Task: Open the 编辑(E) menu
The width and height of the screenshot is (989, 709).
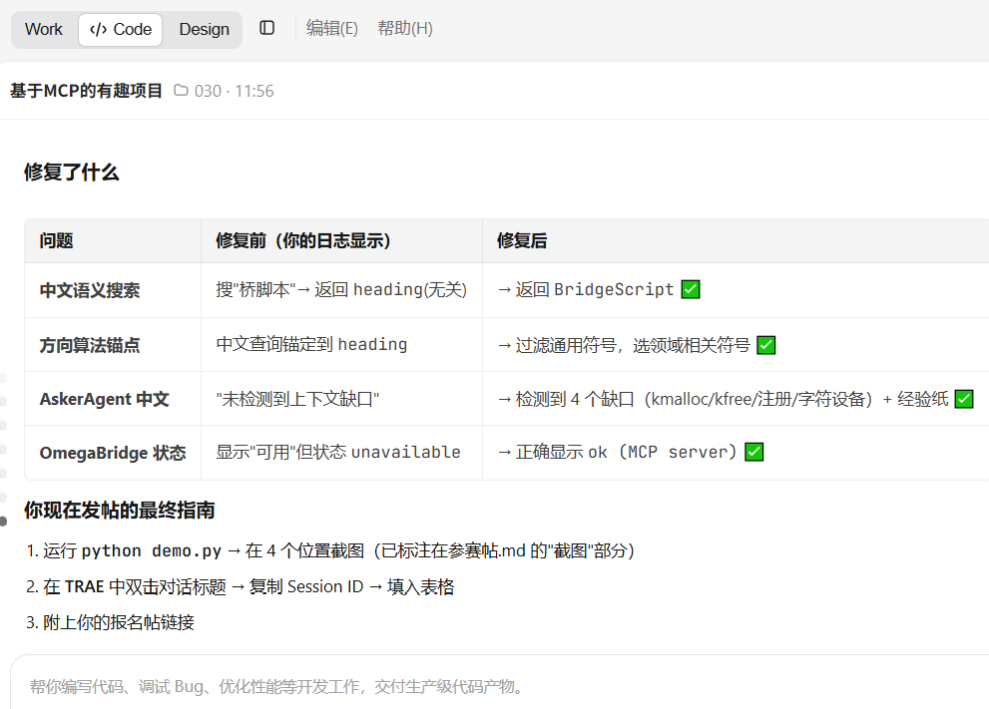Action: pos(331,28)
